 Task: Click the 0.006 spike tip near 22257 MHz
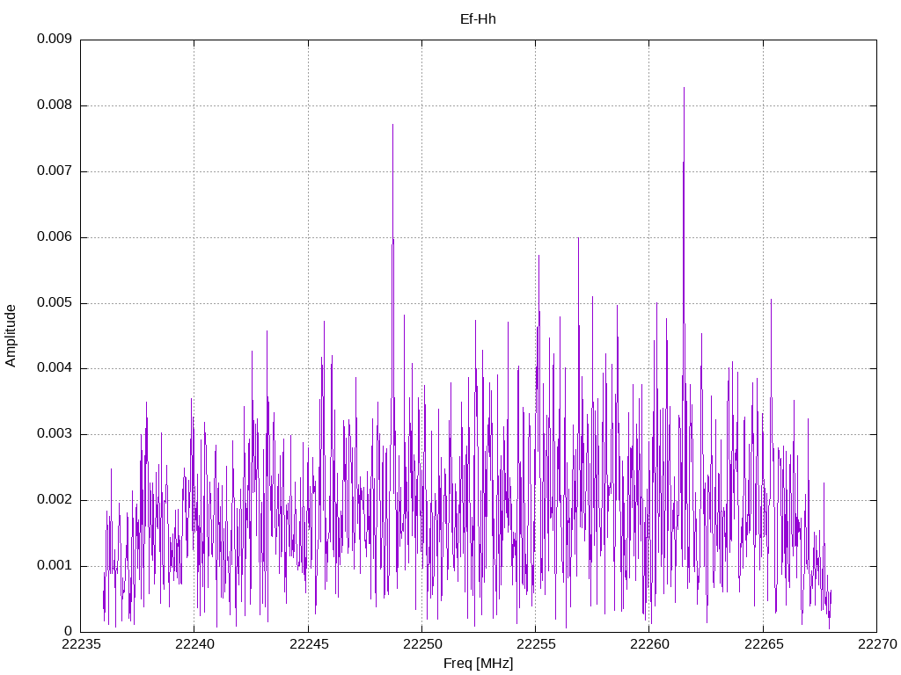(x=578, y=237)
